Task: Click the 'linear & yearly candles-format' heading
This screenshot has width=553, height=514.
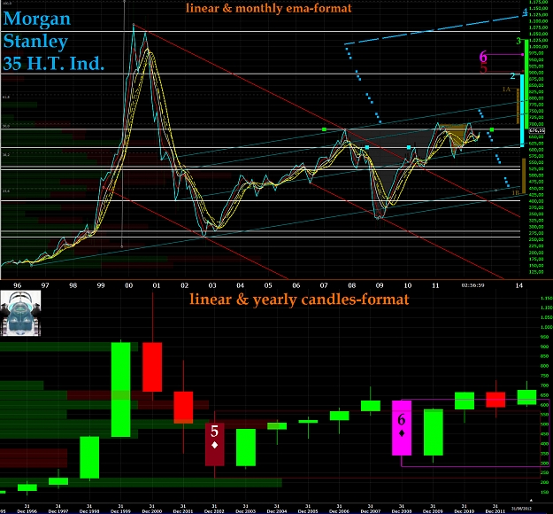Action: pyautogui.click(x=299, y=300)
